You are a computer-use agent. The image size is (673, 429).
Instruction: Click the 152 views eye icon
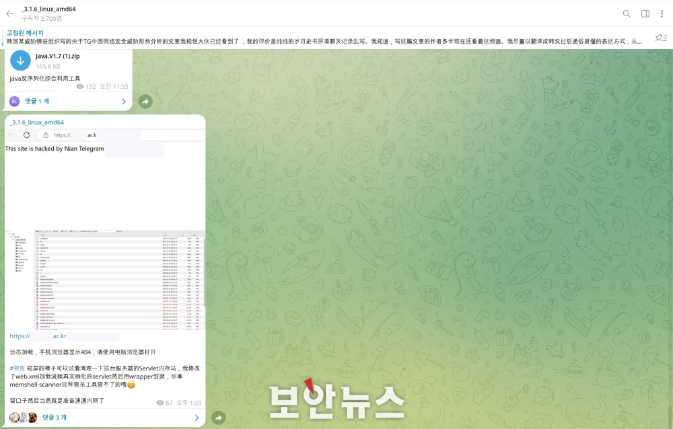pyautogui.click(x=80, y=86)
